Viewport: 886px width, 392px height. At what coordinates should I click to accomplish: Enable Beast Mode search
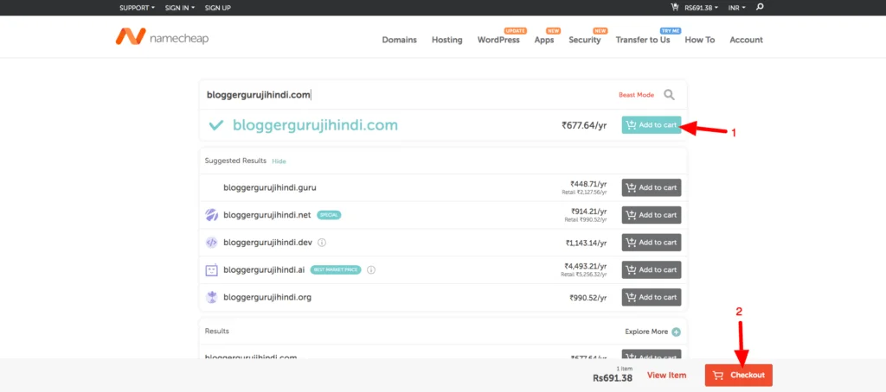click(x=636, y=95)
